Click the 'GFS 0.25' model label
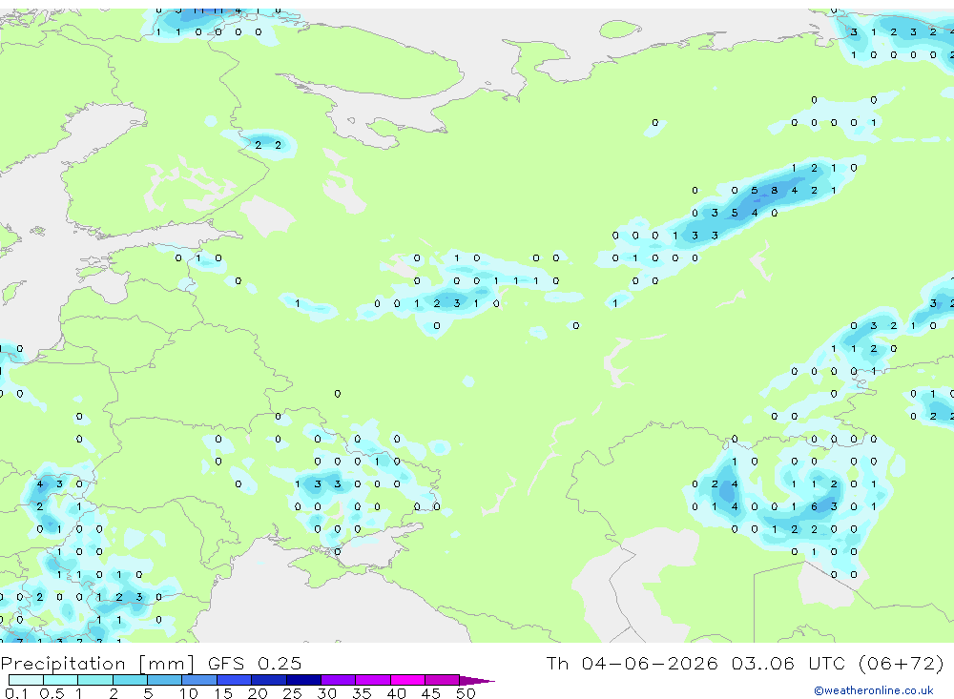Image resolution: width=954 pixels, height=699 pixels. [x=255, y=664]
